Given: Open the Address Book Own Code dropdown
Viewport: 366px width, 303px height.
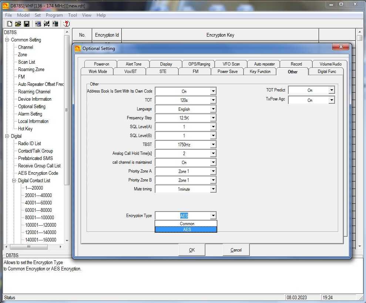Looking at the screenshot, I should (x=213, y=91).
